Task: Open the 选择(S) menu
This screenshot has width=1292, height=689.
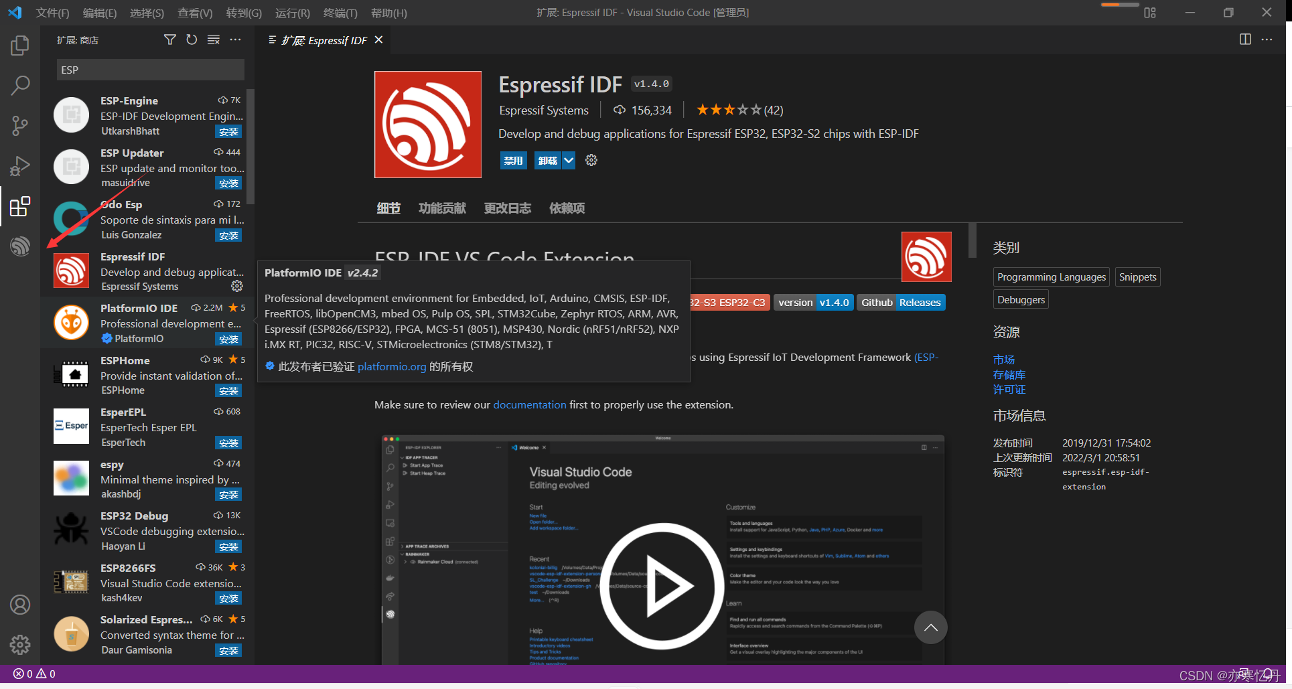Action: point(147,13)
